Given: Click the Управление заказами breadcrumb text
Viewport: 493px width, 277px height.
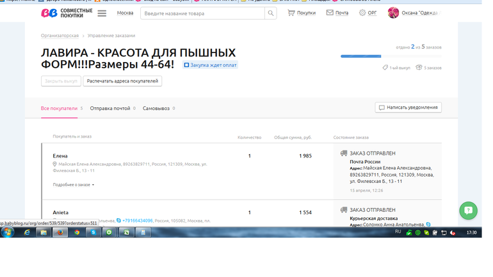Looking at the screenshot, I should pyautogui.click(x=111, y=35).
